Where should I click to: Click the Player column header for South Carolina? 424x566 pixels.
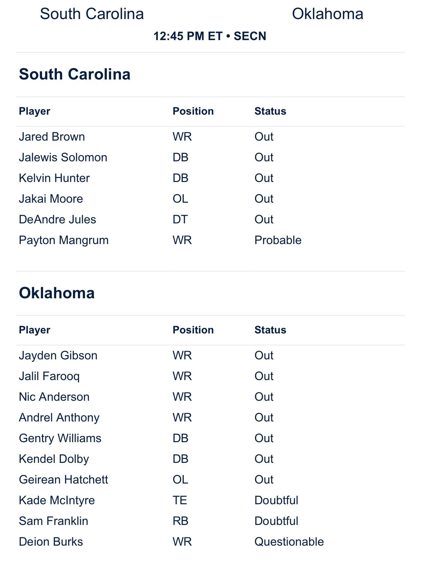tap(35, 111)
